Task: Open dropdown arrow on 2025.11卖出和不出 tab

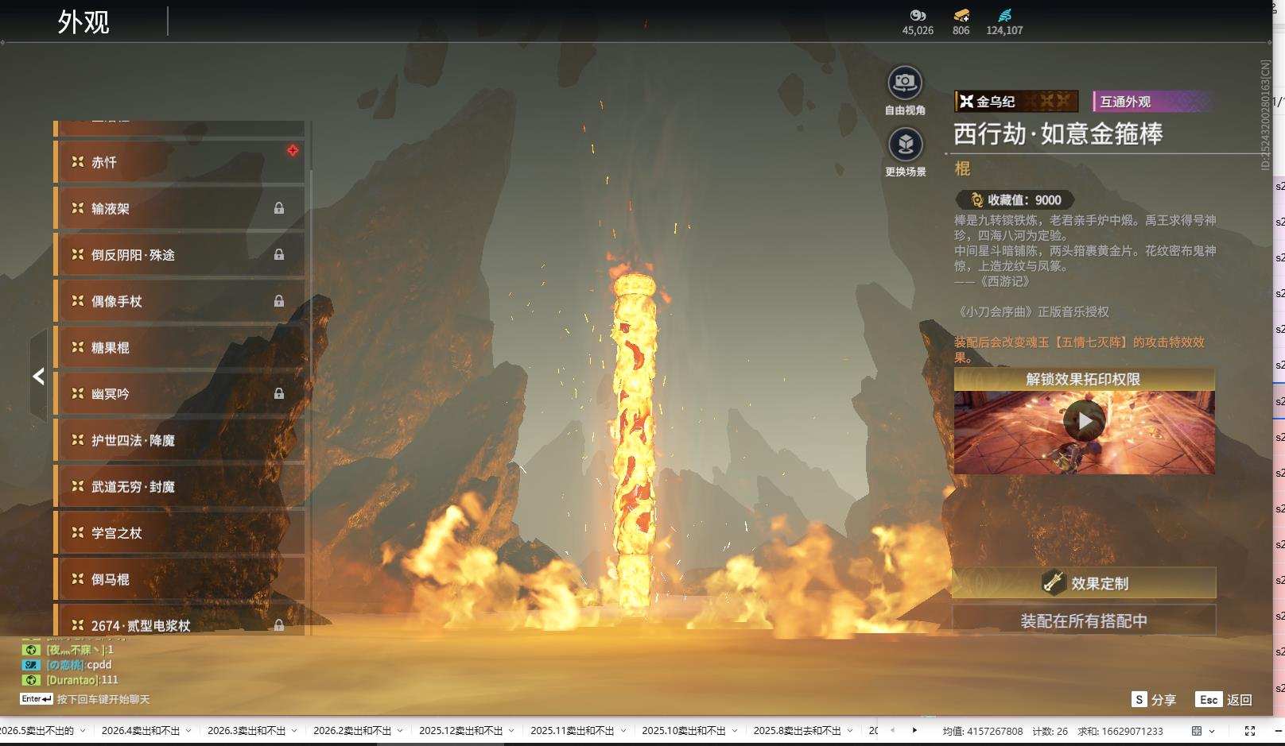Action: click(623, 731)
